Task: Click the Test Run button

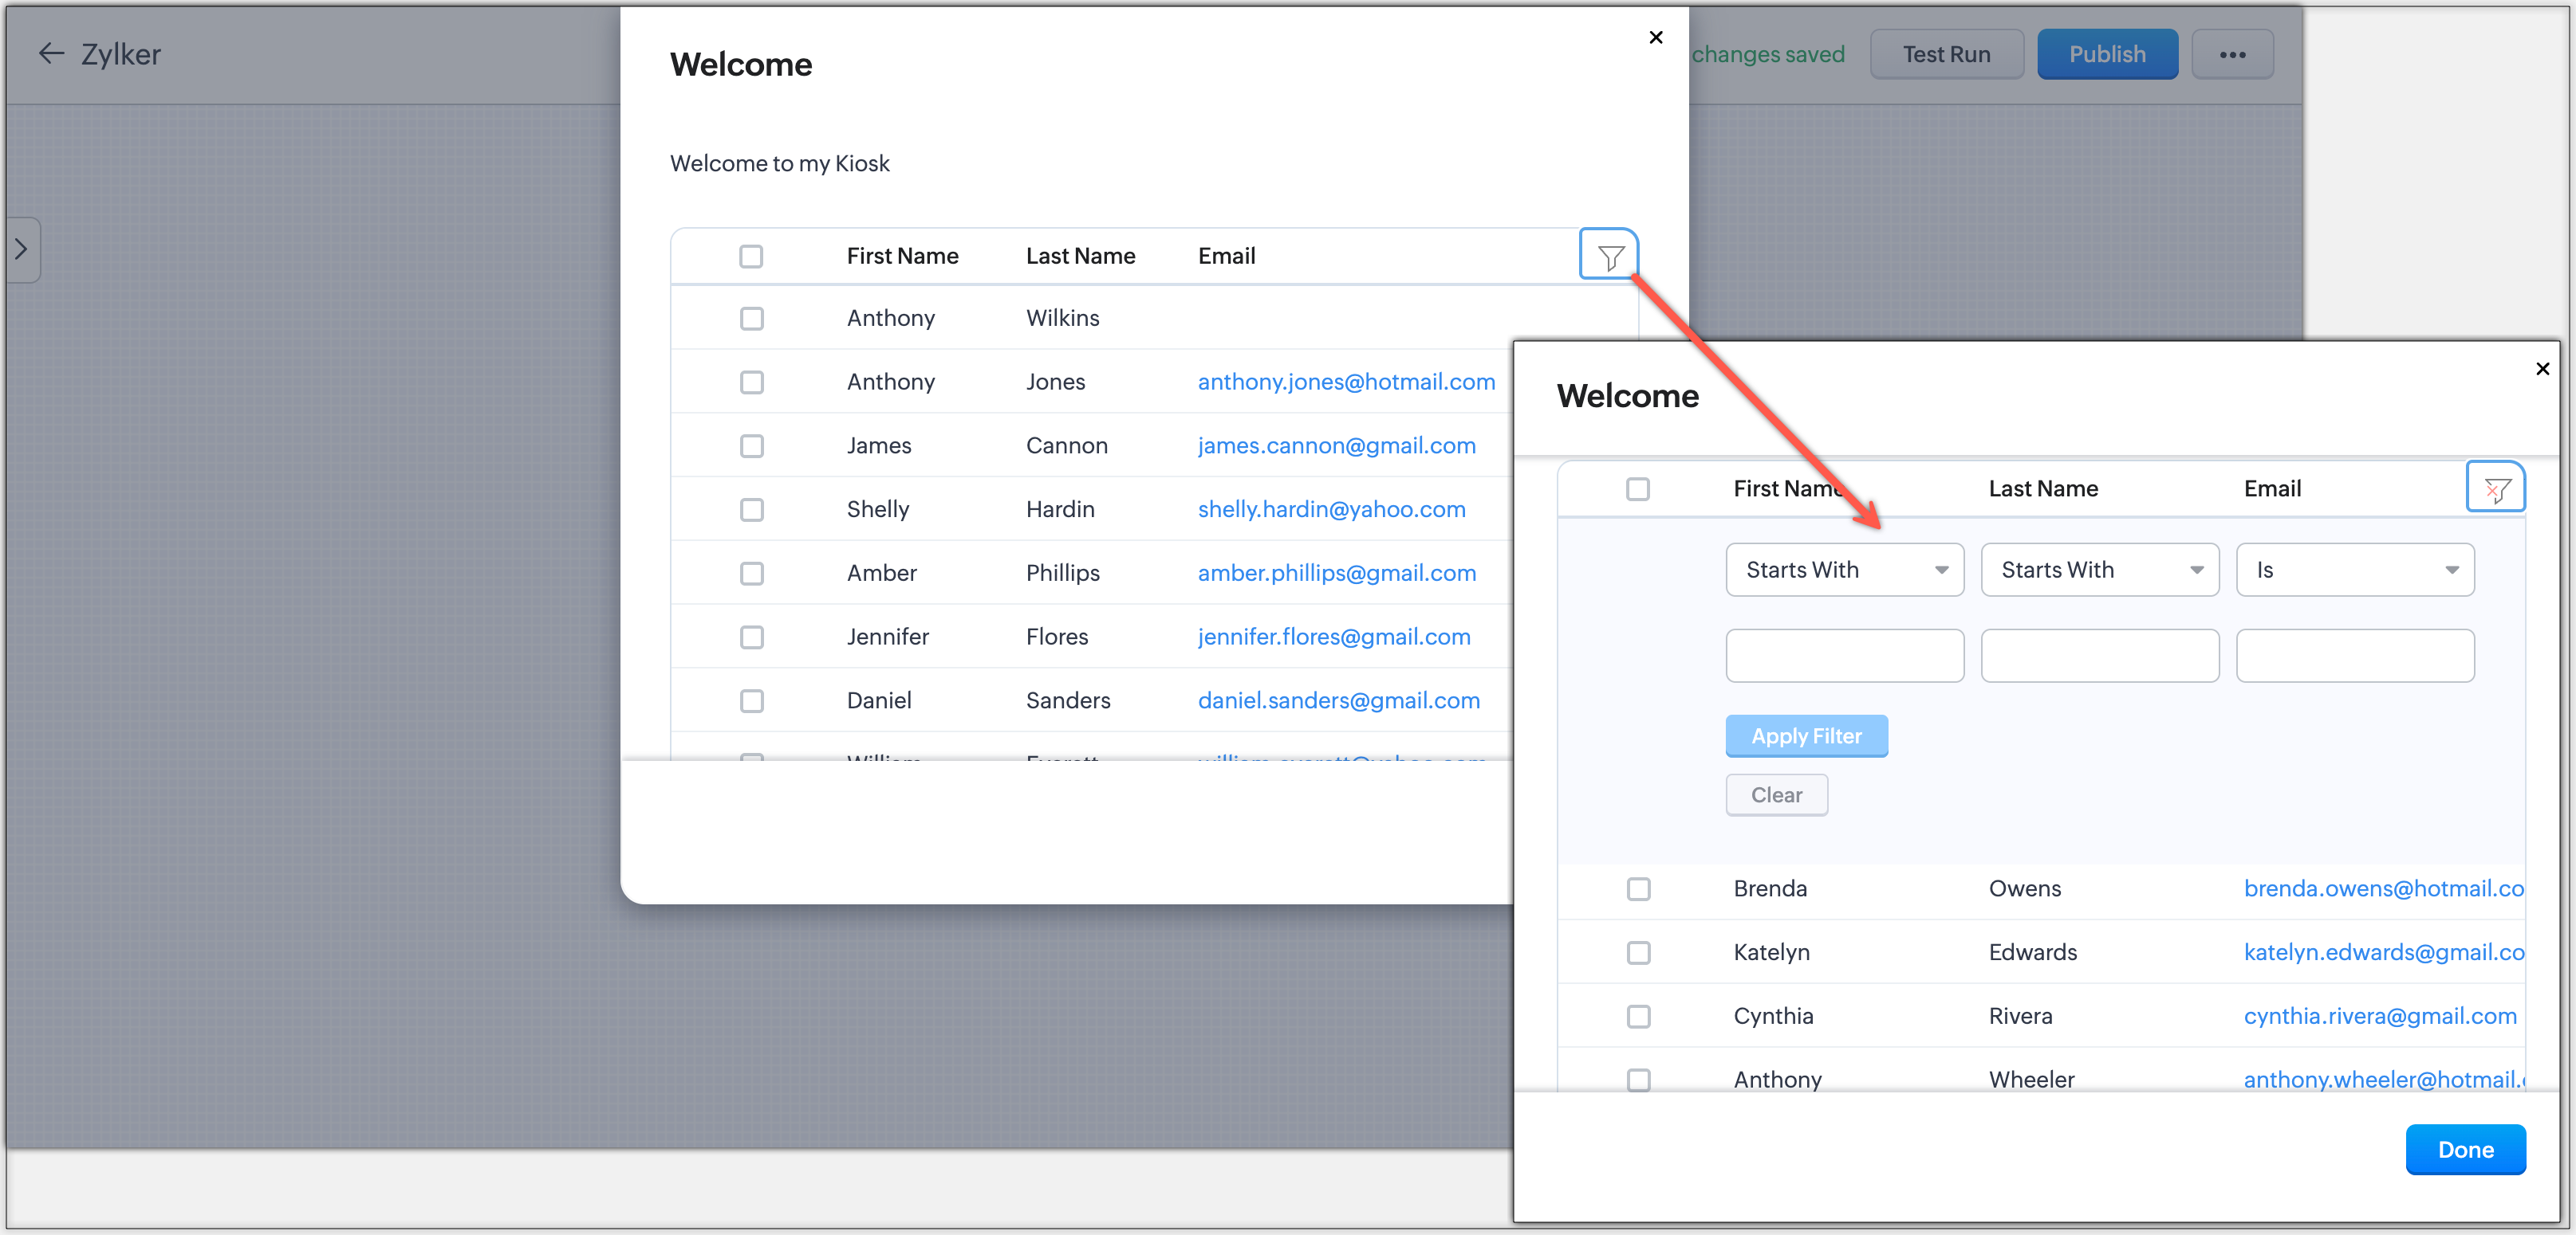Action: (1945, 55)
